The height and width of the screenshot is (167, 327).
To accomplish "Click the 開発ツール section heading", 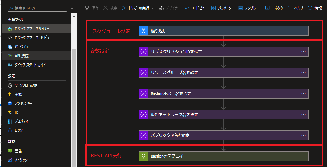I will 15,19.
